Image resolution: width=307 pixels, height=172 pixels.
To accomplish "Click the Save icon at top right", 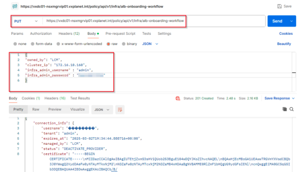I will tap(280, 6).
